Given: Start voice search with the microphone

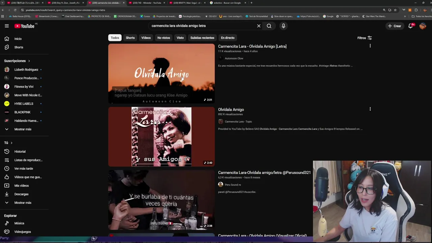Looking at the screenshot, I should coord(283,26).
